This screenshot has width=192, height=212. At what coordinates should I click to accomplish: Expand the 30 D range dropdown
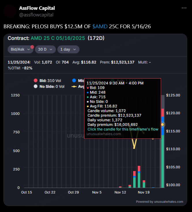[45, 49]
